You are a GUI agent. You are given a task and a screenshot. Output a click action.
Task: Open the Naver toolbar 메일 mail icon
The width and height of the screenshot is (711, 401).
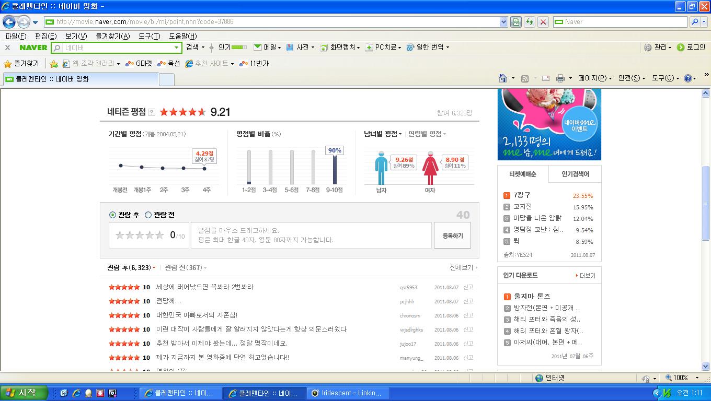(x=258, y=47)
